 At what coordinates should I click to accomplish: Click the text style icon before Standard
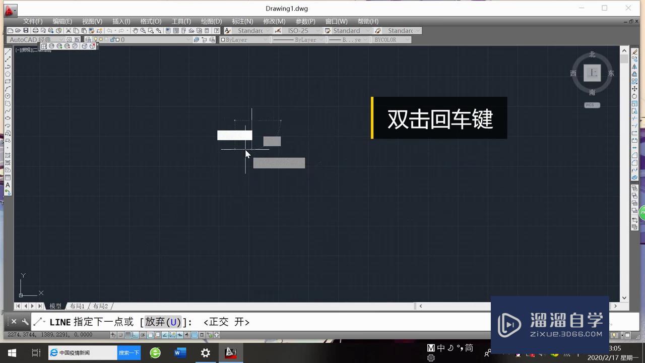(x=228, y=31)
